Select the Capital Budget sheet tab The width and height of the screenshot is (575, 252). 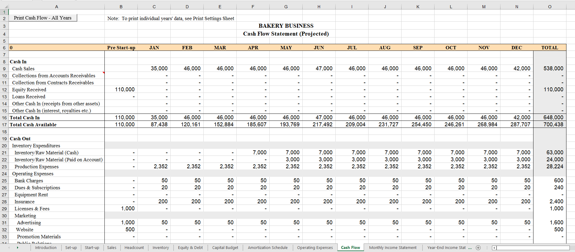point(225,248)
